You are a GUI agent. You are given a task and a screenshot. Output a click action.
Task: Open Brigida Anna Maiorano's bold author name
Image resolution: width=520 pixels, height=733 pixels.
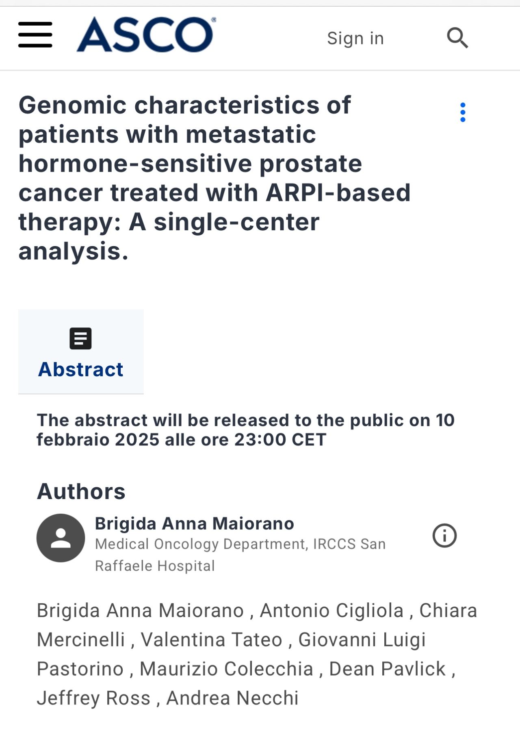(194, 524)
